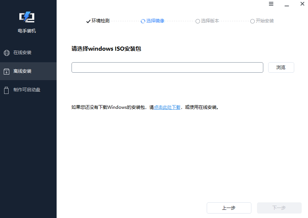Screen dimensions: 308x218
Task: Click the 开始安装 step circle icon
Action: click(252, 21)
